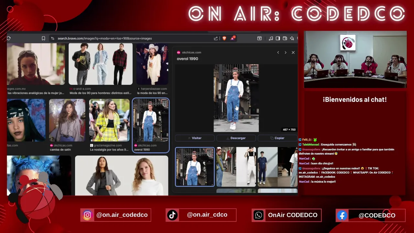Click the Visitar button
Image resolution: width=414 pixels, height=233 pixels.
(195, 138)
